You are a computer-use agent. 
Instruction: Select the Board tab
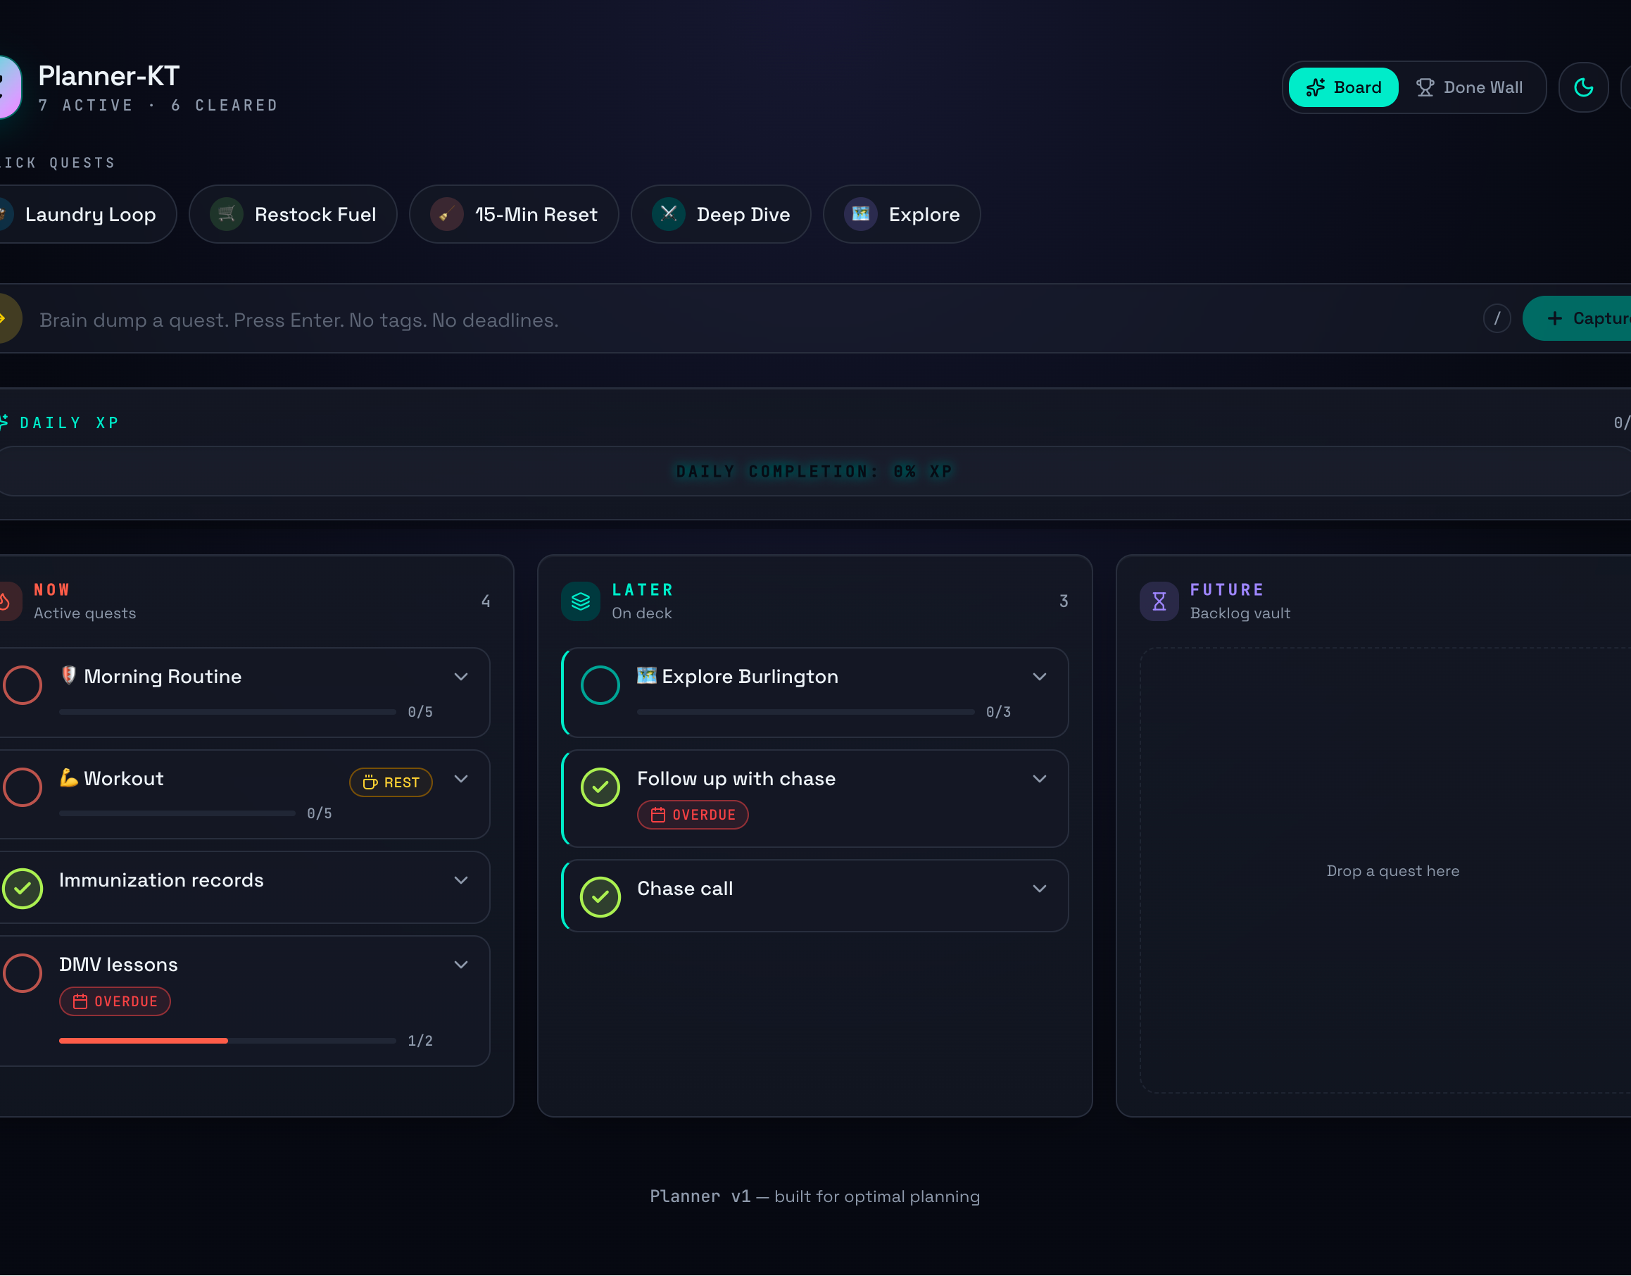pos(1344,87)
